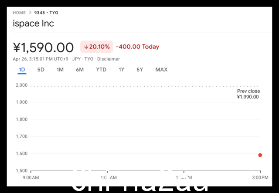This screenshot has width=279, height=193.
Task: Open the MAX chart range
Action: click(x=161, y=70)
